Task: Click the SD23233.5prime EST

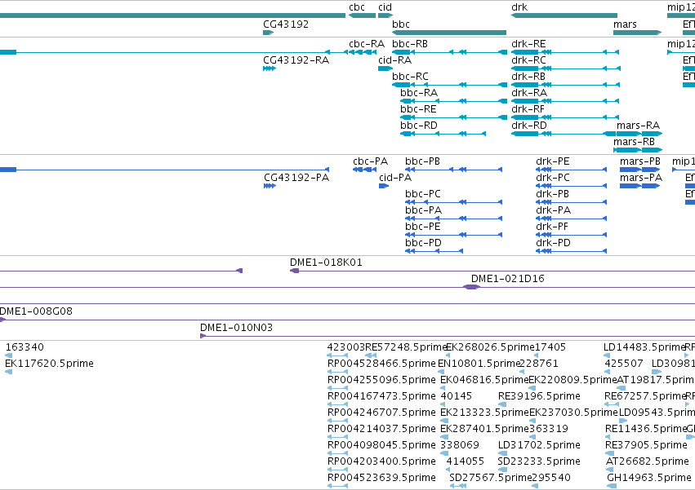Action: click(501, 470)
